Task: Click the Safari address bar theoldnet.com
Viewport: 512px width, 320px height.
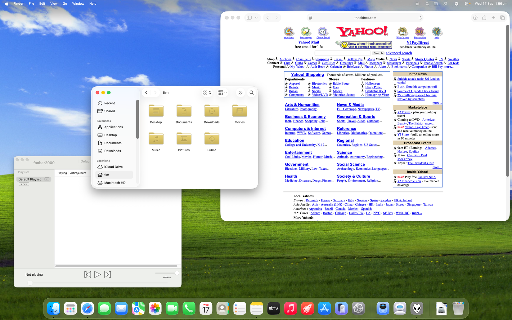Action: (x=365, y=18)
